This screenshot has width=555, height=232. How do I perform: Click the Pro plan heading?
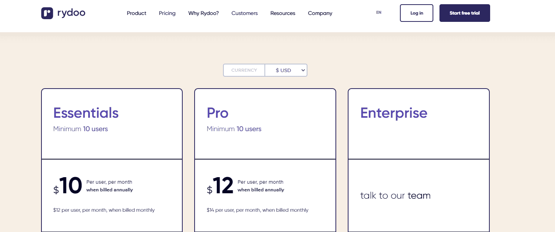click(x=218, y=113)
